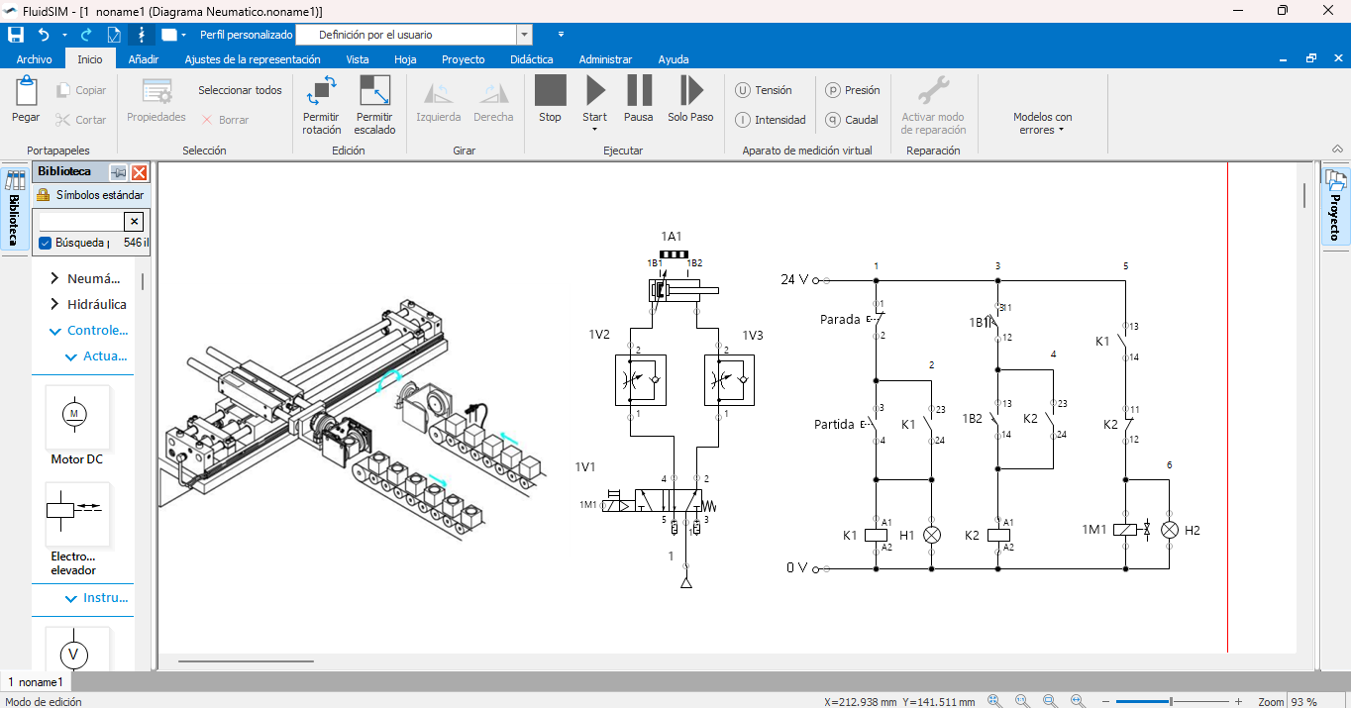Screen dimensions: 1351x708
Task: Click the Permitir rotación icon
Action: 321,91
